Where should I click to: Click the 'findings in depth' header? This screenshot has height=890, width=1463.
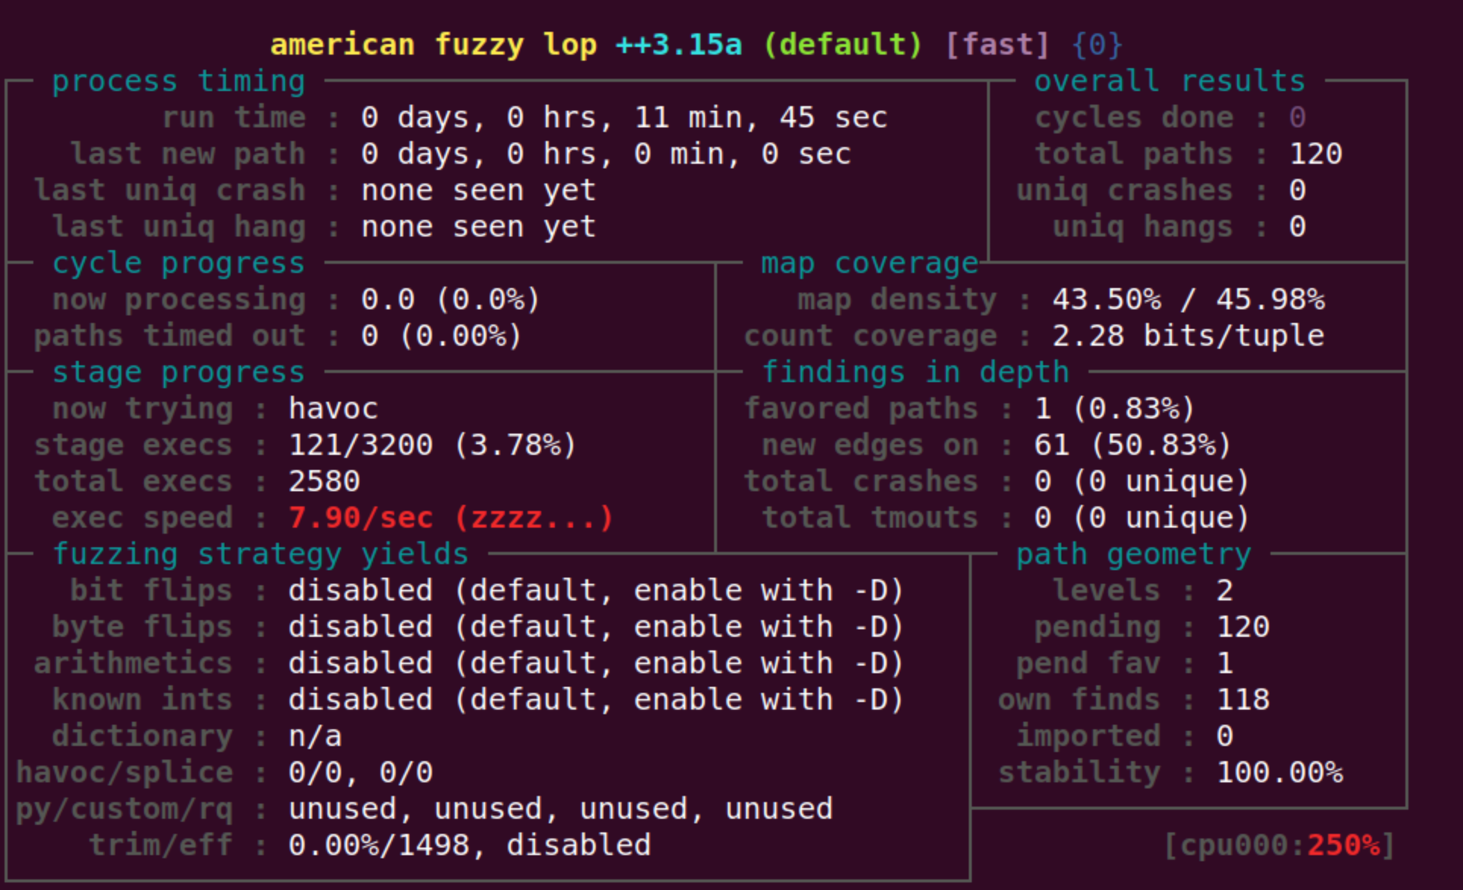click(x=915, y=373)
